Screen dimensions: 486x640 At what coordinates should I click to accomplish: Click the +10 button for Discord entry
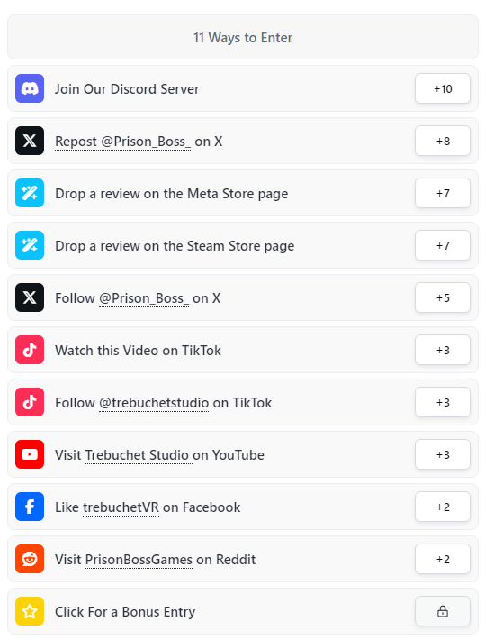(443, 88)
